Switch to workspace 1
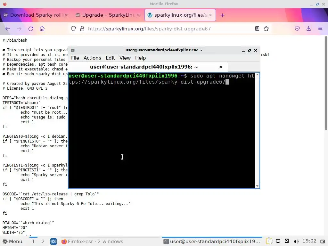328x246 pixels. [33, 242]
